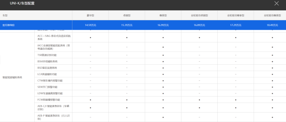
Task: Select the 'LCA换道辅助功能' row label
Action: point(47,74)
